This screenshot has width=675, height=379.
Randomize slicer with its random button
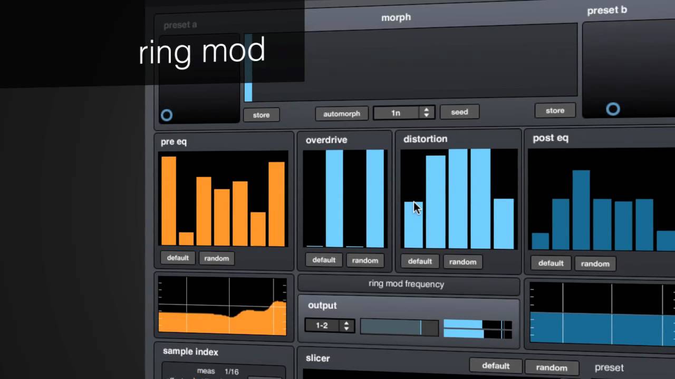[552, 367]
